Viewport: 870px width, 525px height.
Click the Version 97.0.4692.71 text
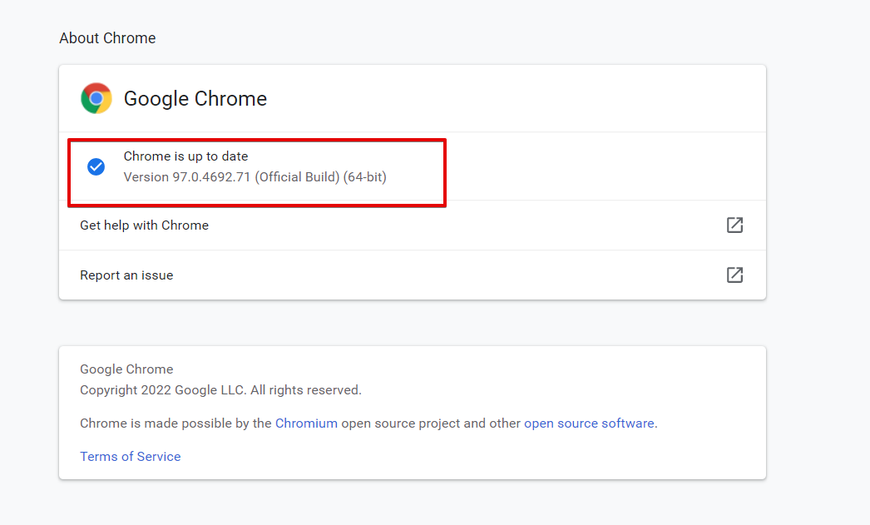coord(255,177)
